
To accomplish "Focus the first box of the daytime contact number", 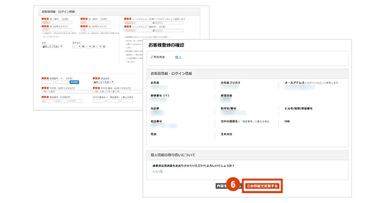I will click(x=99, y=101).
